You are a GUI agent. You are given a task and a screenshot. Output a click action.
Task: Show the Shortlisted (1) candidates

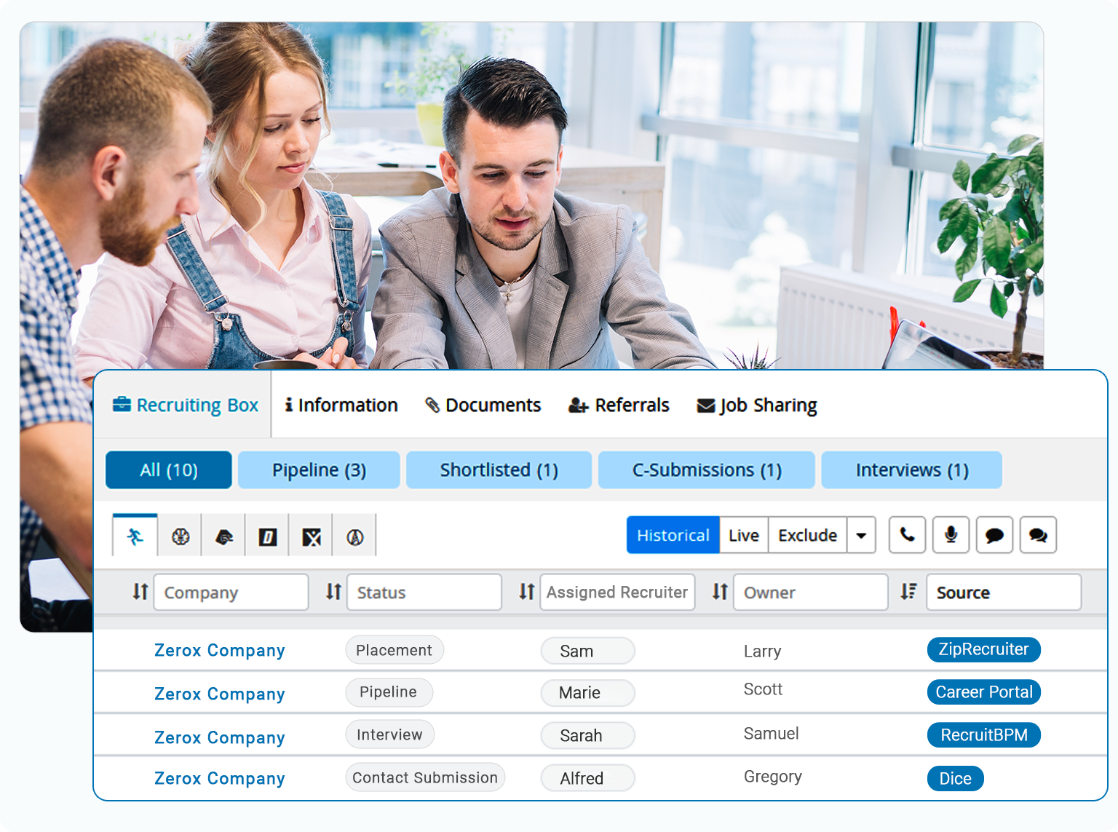499,470
